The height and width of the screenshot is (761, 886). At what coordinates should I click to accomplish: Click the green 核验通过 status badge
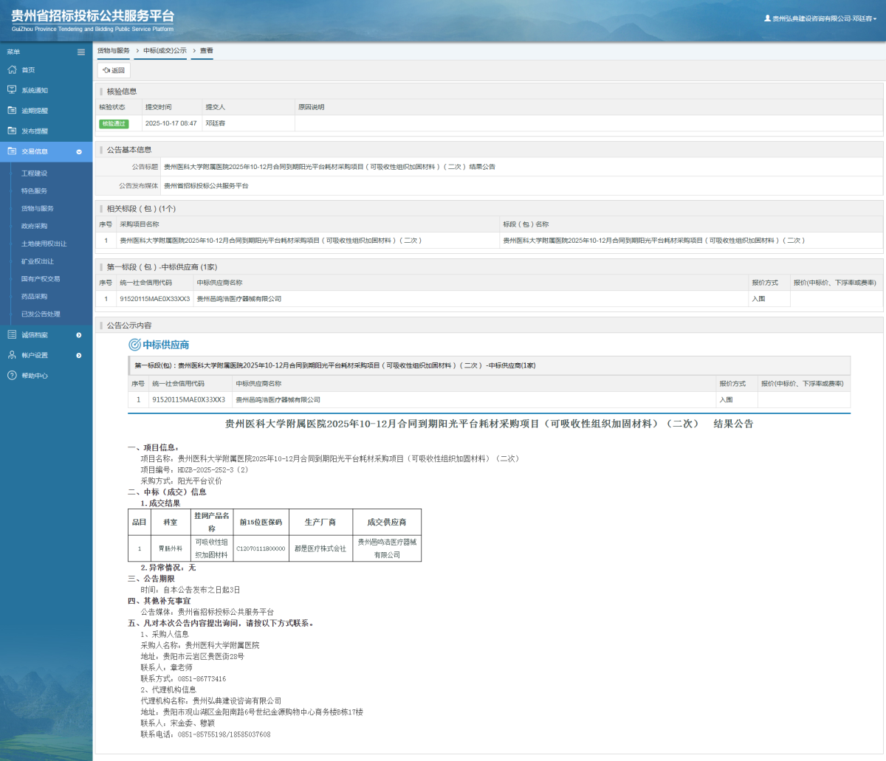tap(114, 124)
